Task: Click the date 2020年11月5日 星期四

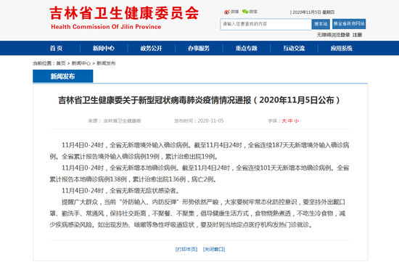Action: pos(313,12)
